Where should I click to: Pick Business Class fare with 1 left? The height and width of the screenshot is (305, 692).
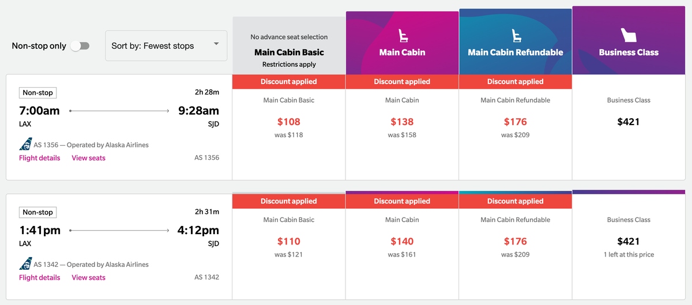pyautogui.click(x=629, y=247)
